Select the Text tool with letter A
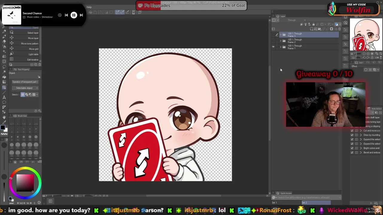 pyautogui.click(x=4, y=97)
